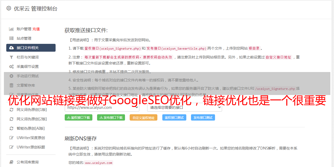Click the book icon beside 公有词库查询

coord(11,162)
